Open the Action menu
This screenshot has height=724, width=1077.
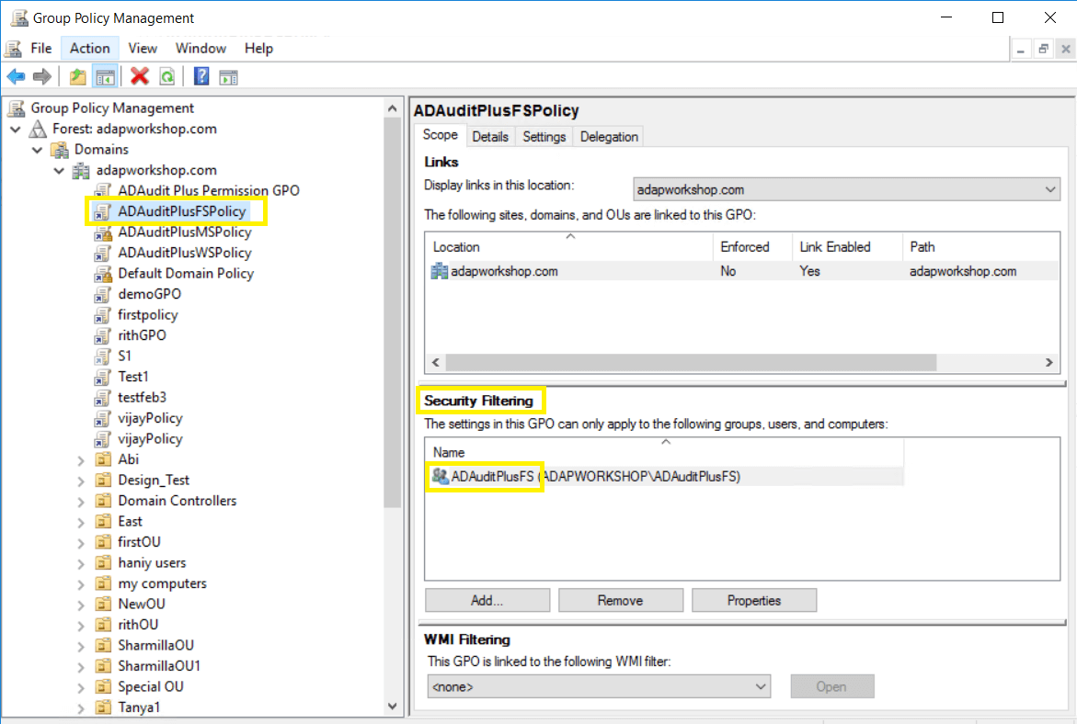89,48
